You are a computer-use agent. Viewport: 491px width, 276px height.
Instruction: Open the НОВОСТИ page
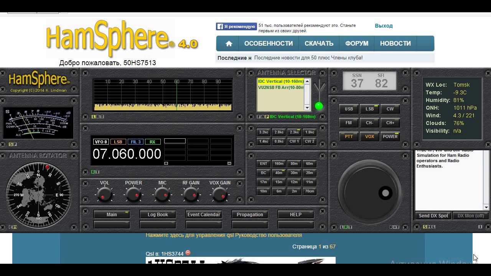(x=395, y=43)
